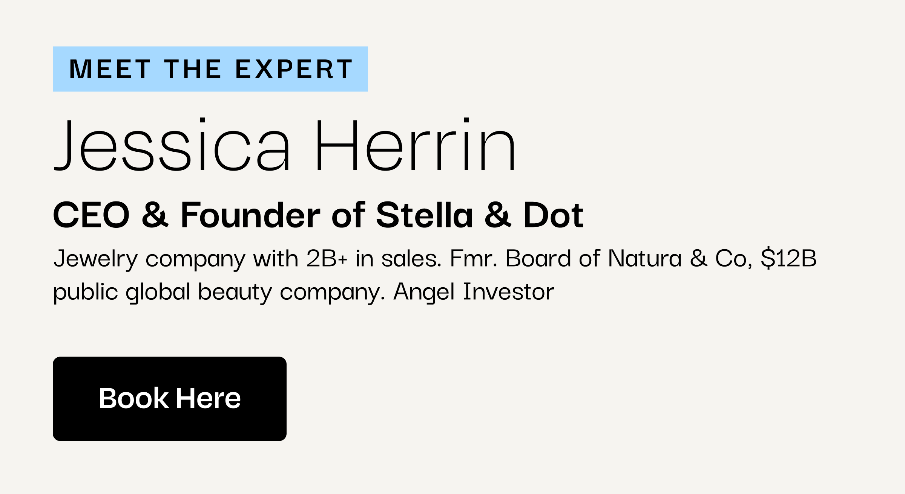Click the word EXPERT in the badge
The image size is (905, 494).
click(294, 69)
